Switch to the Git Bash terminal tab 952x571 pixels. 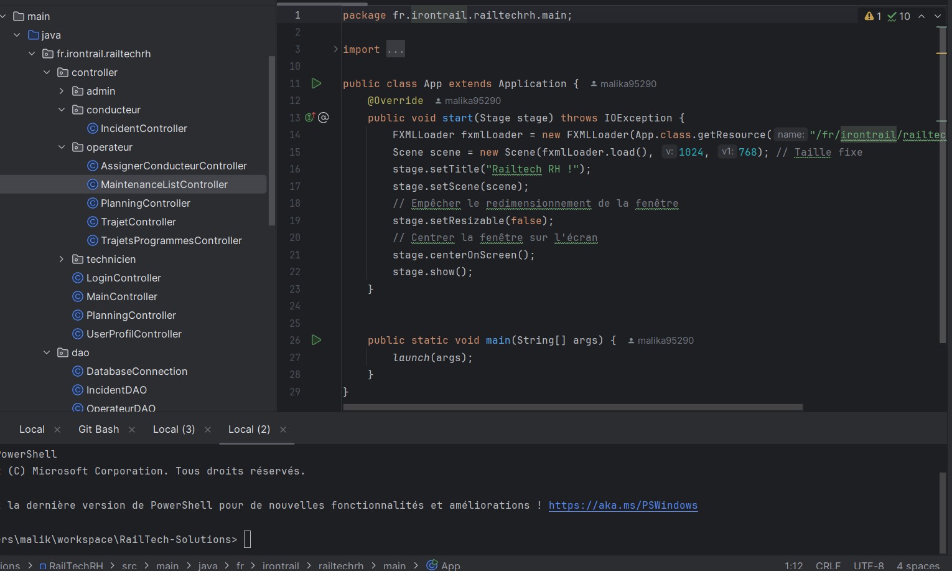coord(98,430)
